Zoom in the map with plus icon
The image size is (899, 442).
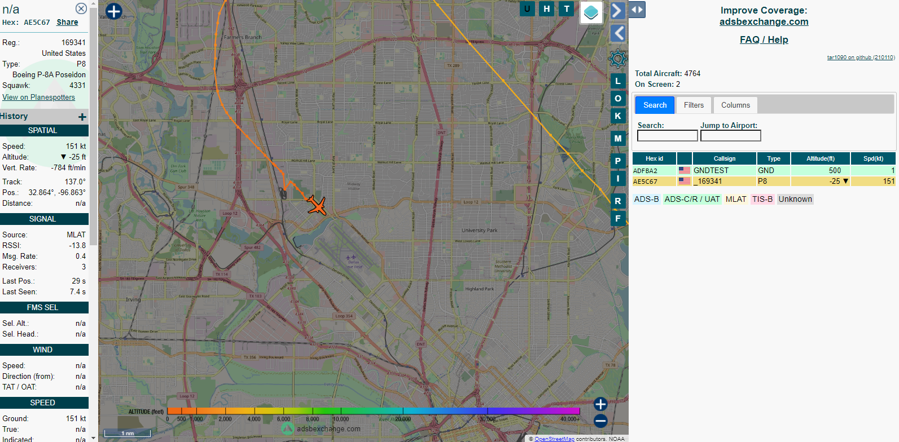[600, 404]
